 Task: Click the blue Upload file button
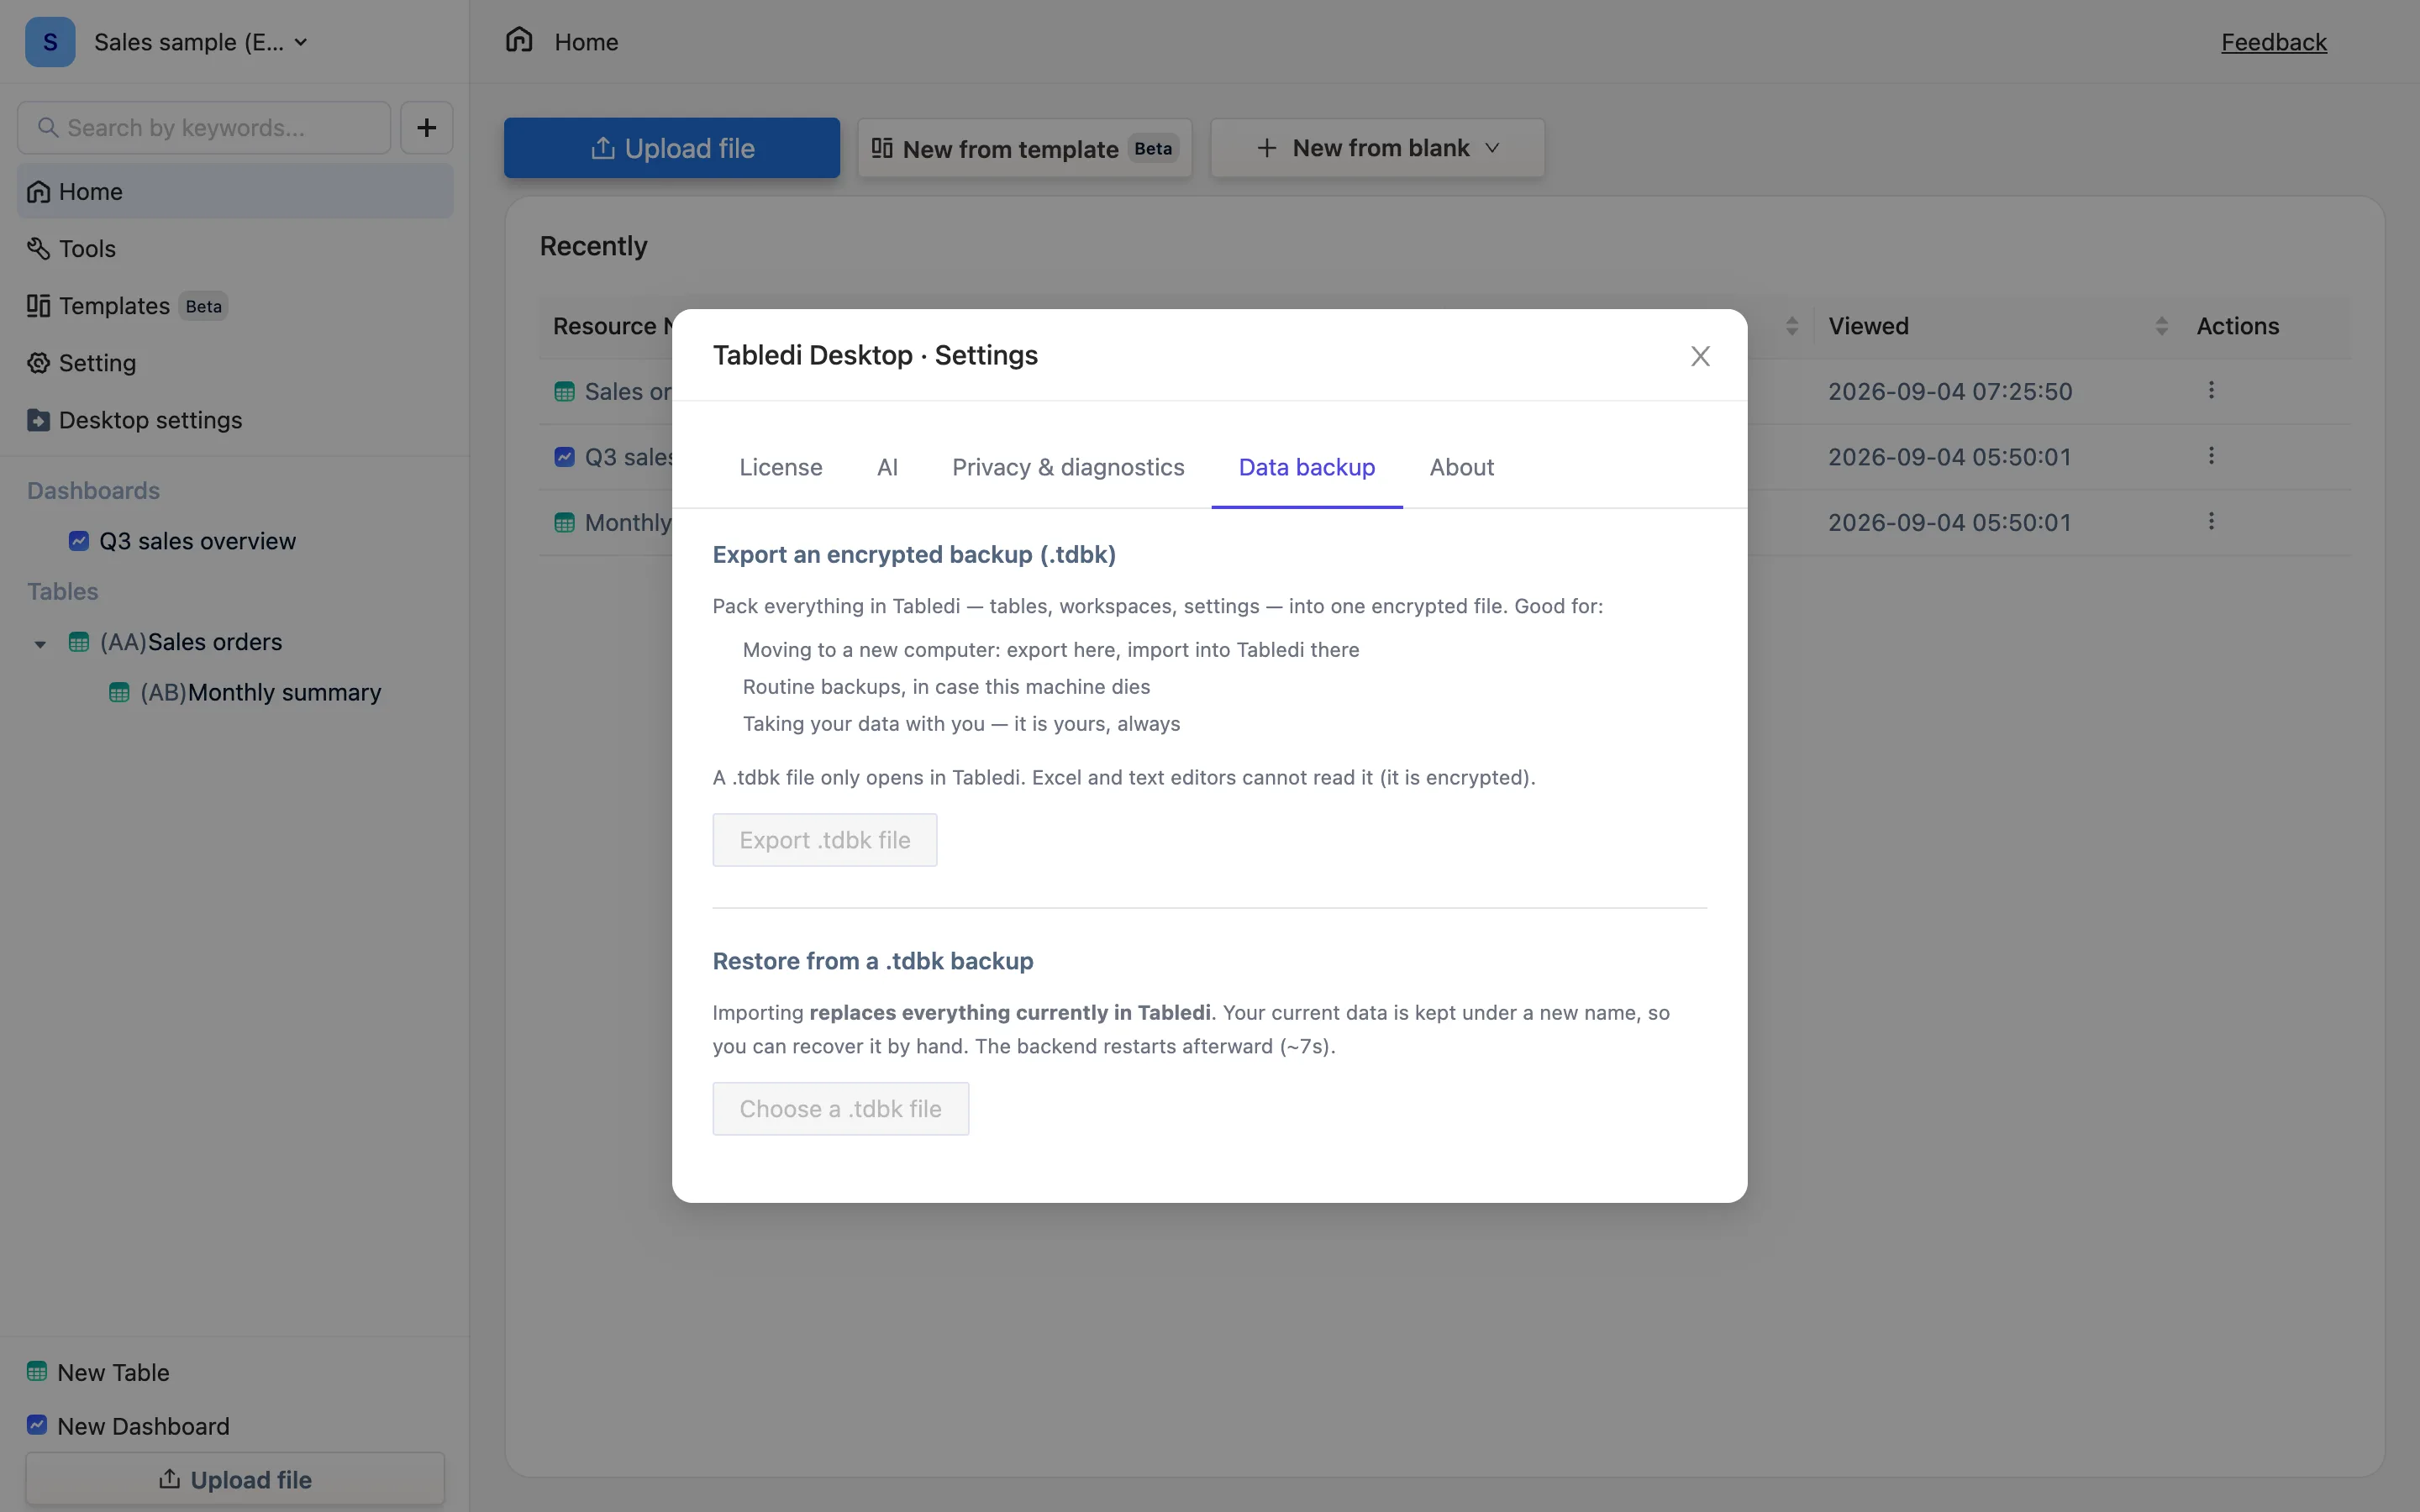[672, 148]
